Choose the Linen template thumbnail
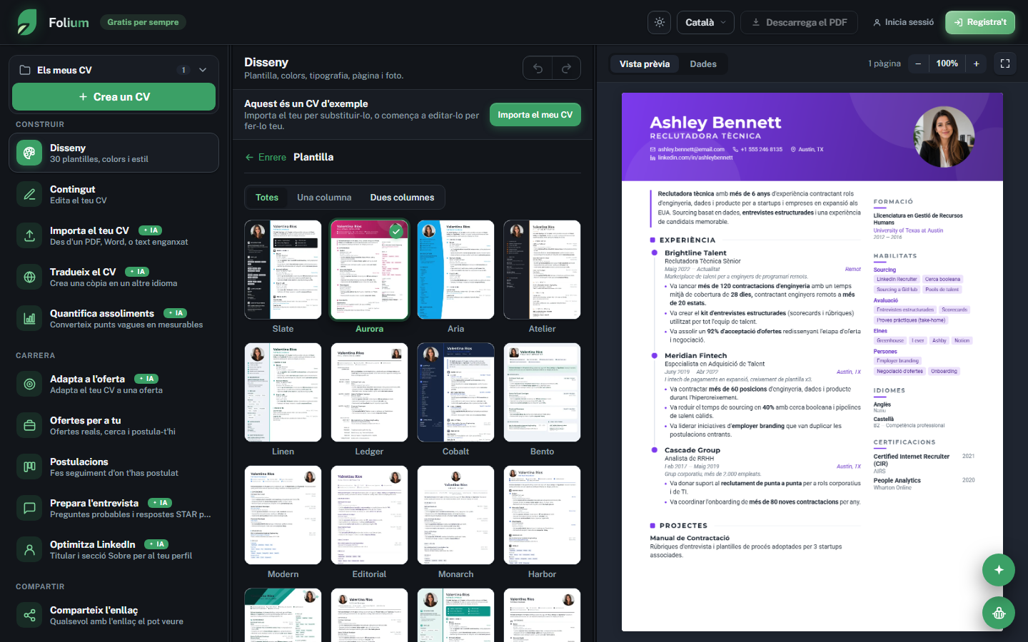This screenshot has width=1028, height=642. (x=283, y=392)
